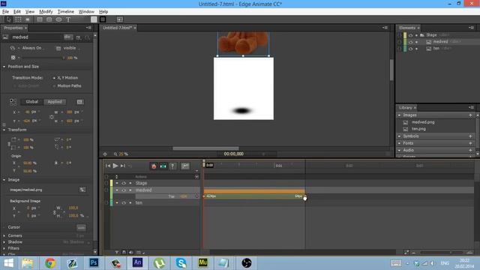480x270 pixels.
Task: Add a new image with Images plus
Action: point(470,115)
